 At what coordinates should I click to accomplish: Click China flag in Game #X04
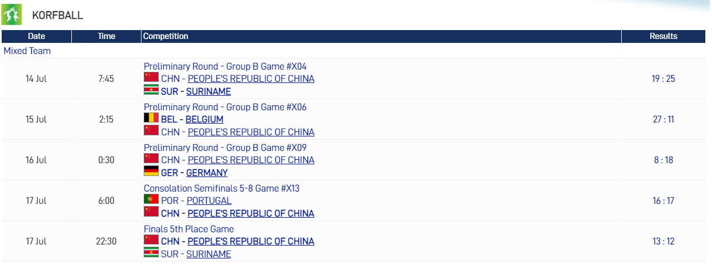(x=151, y=77)
